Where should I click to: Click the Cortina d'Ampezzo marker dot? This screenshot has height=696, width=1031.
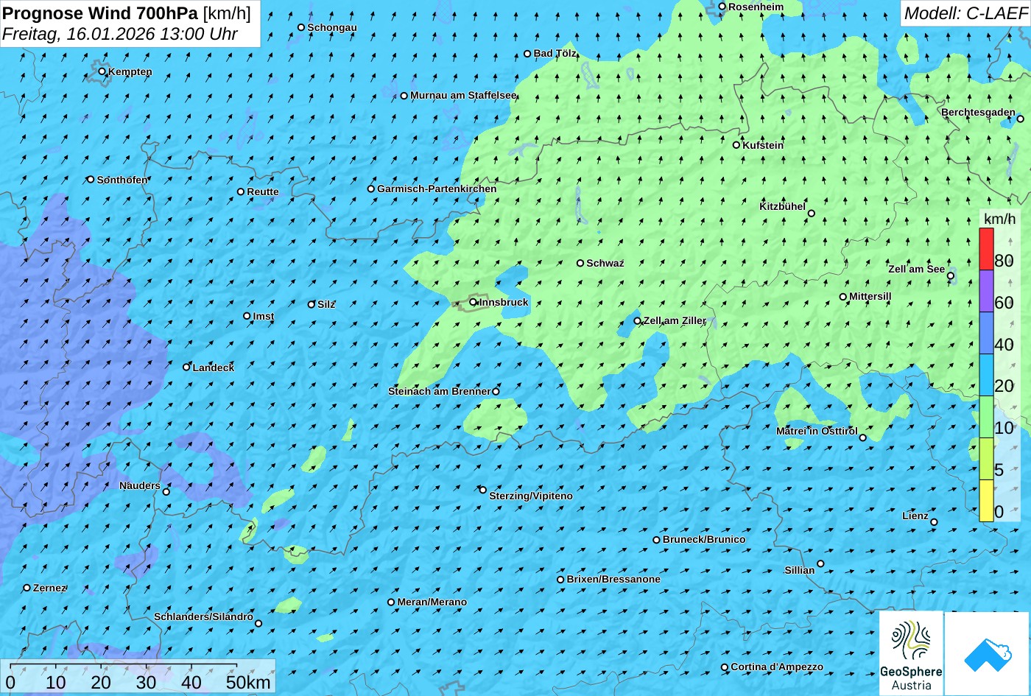click(725, 667)
